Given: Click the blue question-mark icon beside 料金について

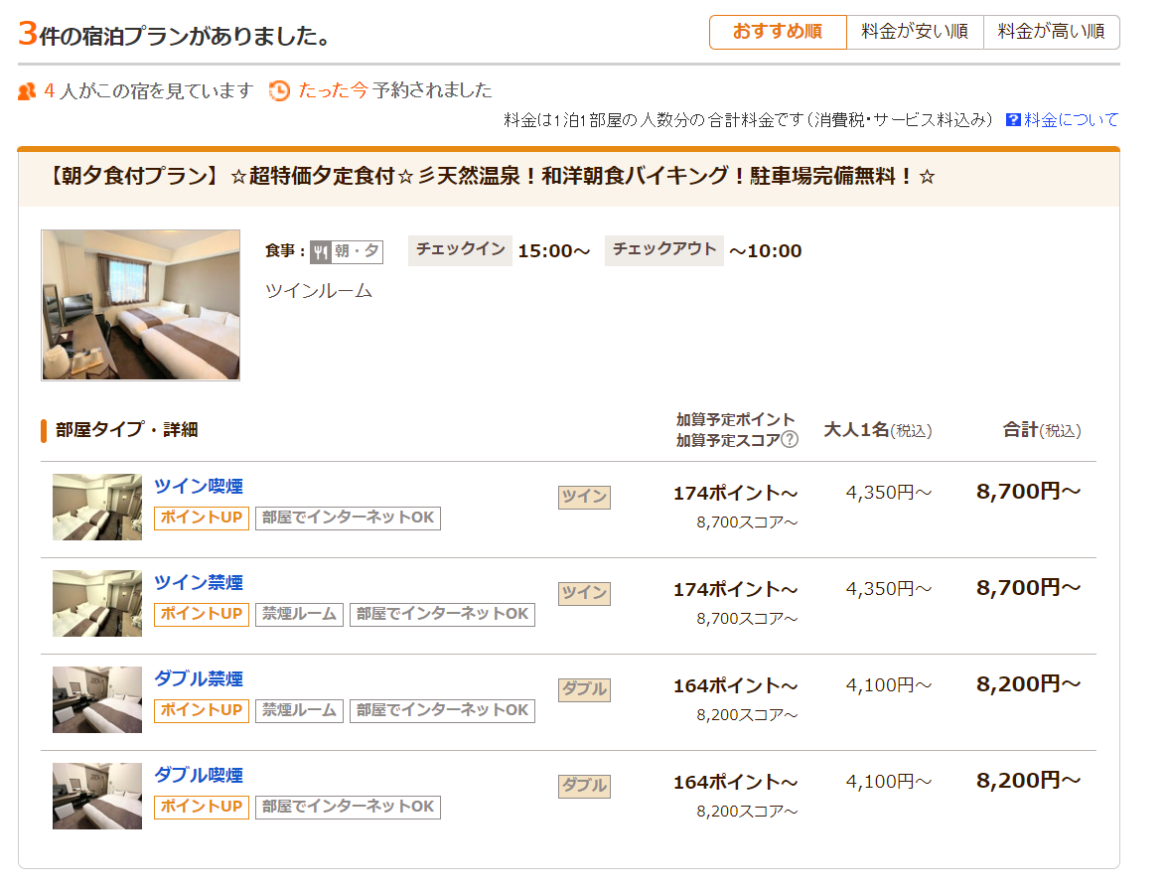Looking at the screenshot, I should (x=1013, y=120).
